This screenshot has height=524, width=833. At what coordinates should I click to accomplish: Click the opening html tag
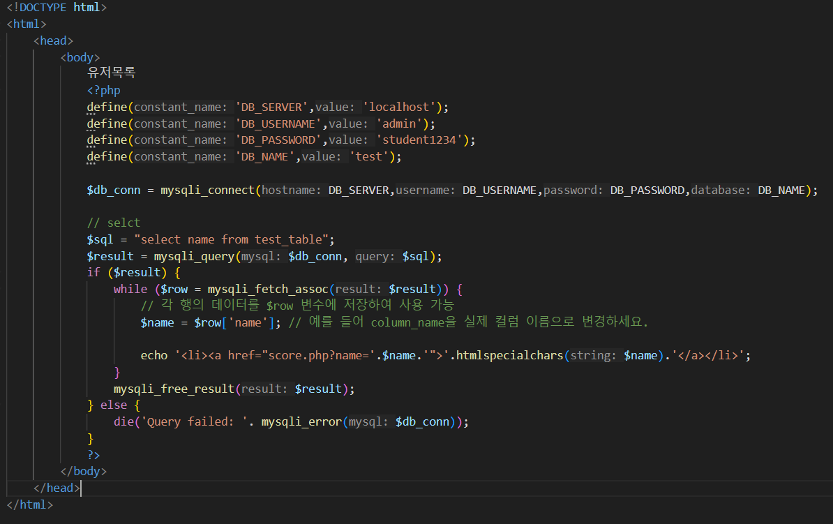(27, 24)
